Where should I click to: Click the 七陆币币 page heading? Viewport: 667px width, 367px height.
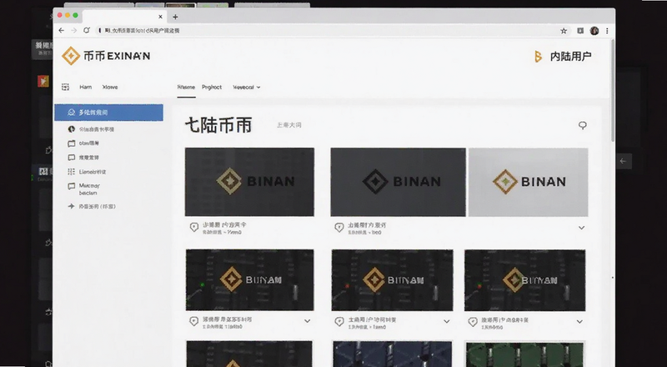[x=218, y=125]
